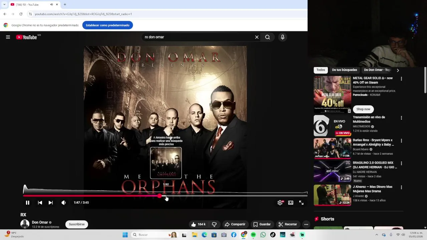Image resolution: width=427 pixels, height=240 pixels.
Task: Open options for Multimedios live stream
Action: [401, 118]
